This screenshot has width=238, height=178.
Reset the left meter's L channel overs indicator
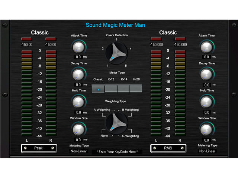26,39
